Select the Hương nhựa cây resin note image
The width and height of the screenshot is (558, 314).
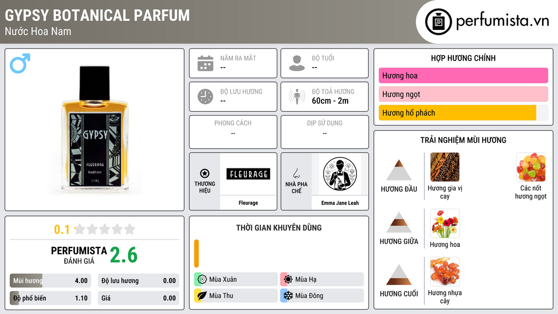(x=445, y=271)
